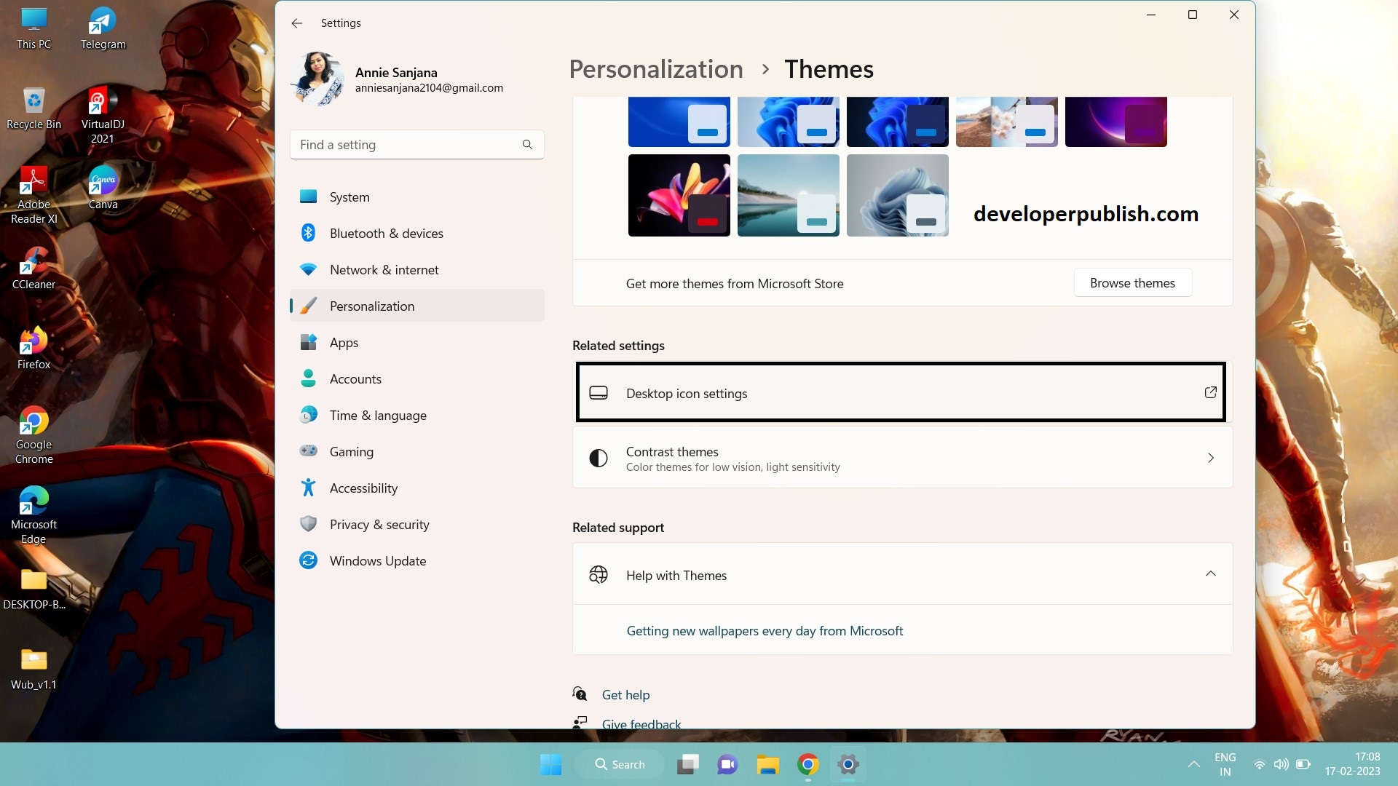Click the Get help question-mark icon
Image resolution: width=1398 pixels, height=786 pixels.
coord(579,694)
